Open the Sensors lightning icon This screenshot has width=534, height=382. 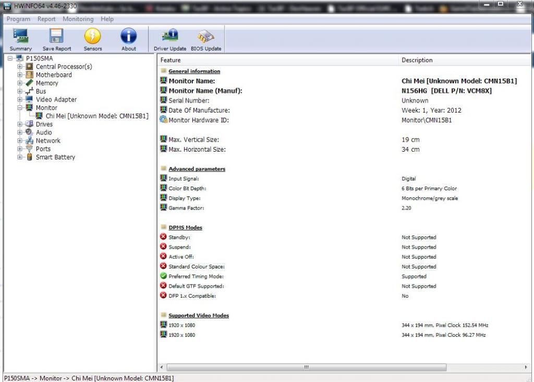pos(93,36)
